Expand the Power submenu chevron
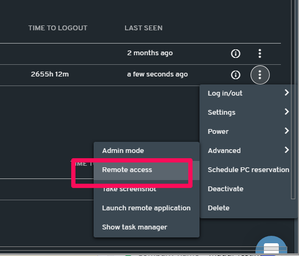This screenshot has height=256, width=299. point(287,131)
